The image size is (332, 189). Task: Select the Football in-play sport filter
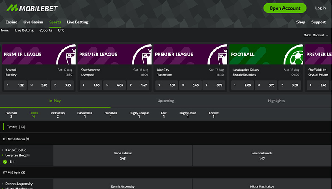point(11,115)
